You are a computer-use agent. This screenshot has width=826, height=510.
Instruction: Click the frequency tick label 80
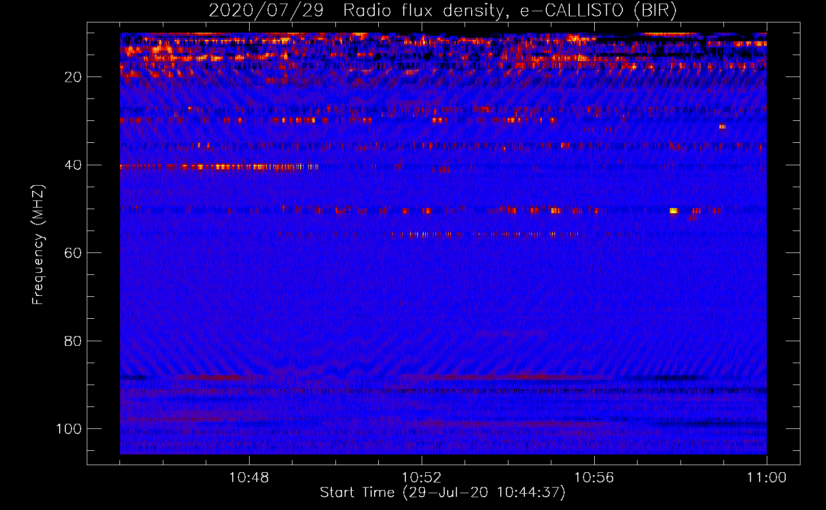point(73,341)
